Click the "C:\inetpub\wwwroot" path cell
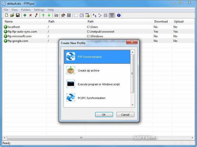 (x=101, y=32)
